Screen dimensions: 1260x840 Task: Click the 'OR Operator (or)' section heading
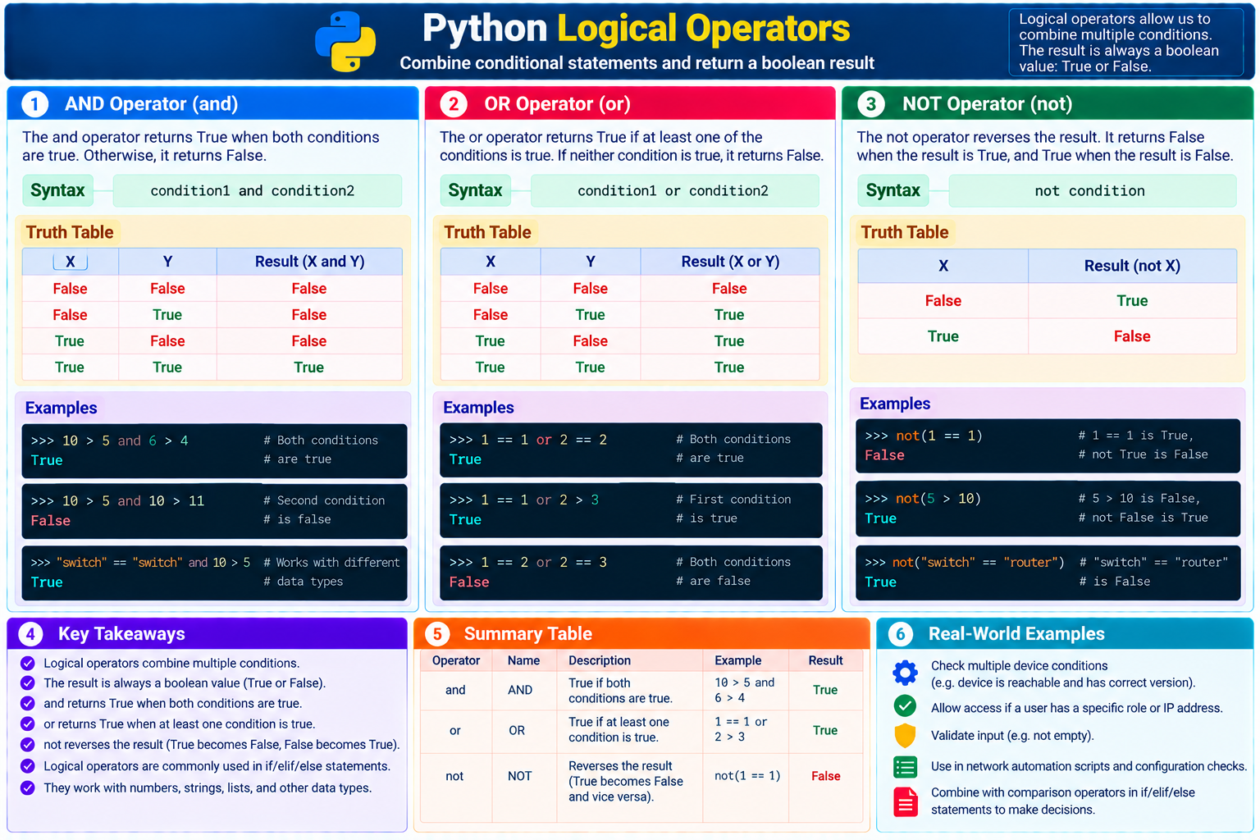coord(557,104)
